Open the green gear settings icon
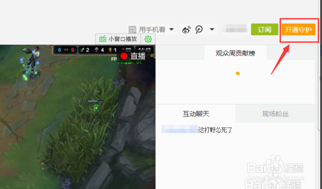 (148, 39)
